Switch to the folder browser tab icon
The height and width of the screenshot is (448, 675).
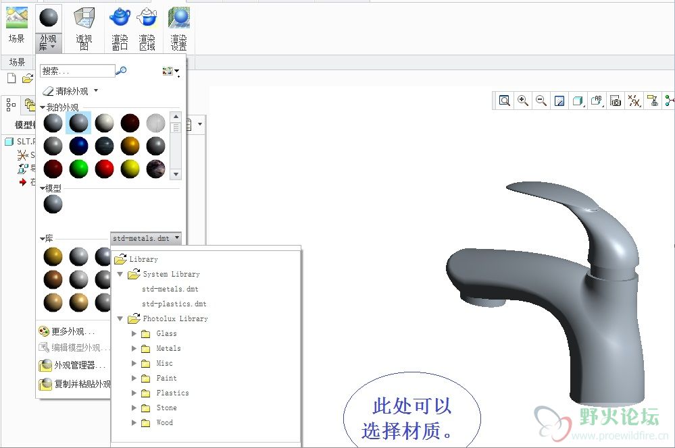(x=30, y=105)
